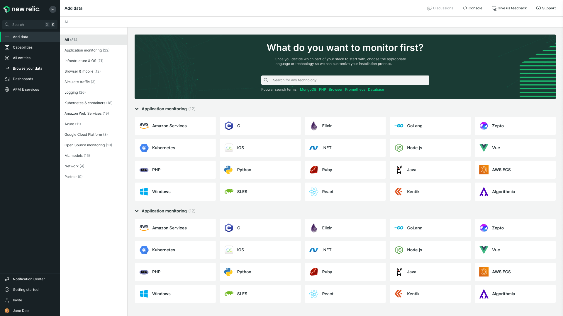Open the Getting started checkmark icon
Viewport: 563px width, 316px height.
point(7,290)
